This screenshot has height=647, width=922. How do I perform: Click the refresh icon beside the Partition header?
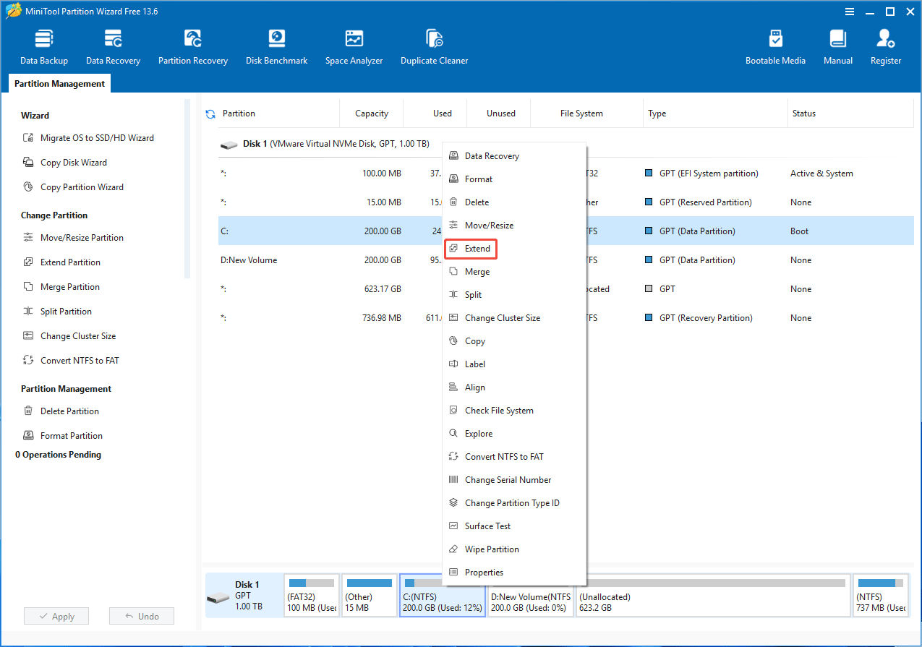tap(210, 113)
